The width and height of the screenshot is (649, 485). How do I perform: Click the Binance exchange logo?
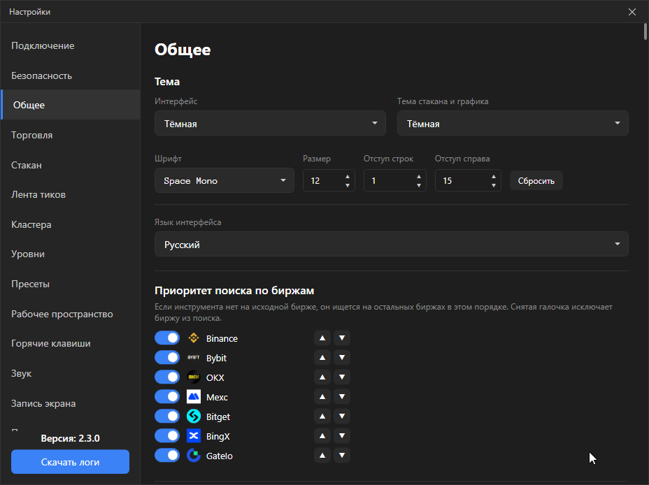coord(193,338)
